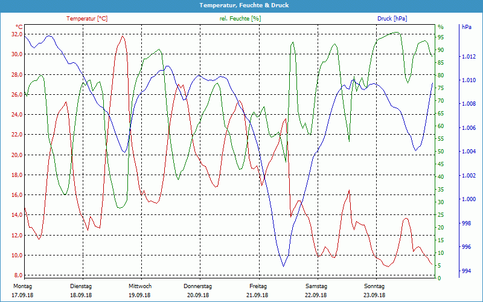Image resolution: width=483 pixels, height=302 pixels.
Task: Select the red 'Temperatur [°C]' legend label
Action: [x=87, y=19]
